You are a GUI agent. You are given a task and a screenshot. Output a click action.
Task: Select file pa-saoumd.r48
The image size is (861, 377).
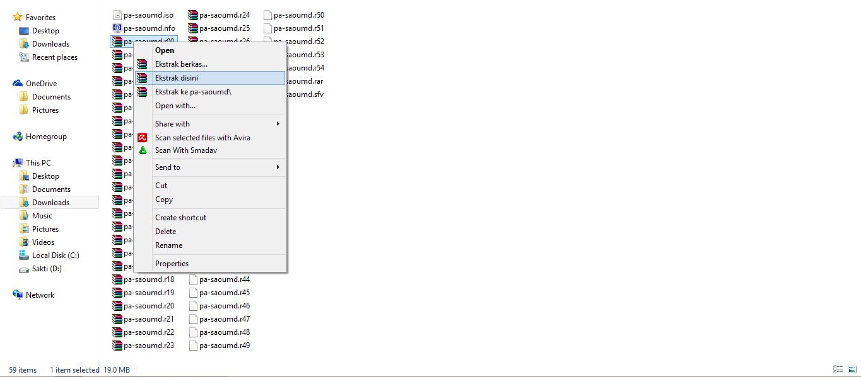220,332
